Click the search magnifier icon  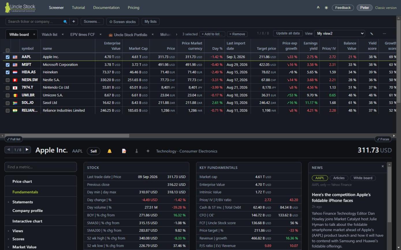[x=65, y=22]
